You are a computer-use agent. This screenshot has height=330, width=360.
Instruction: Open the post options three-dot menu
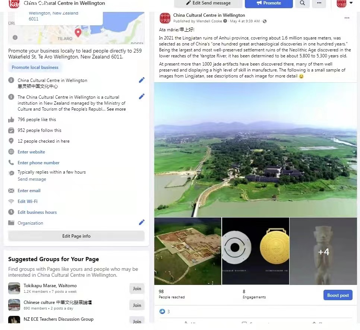[347, 18]
